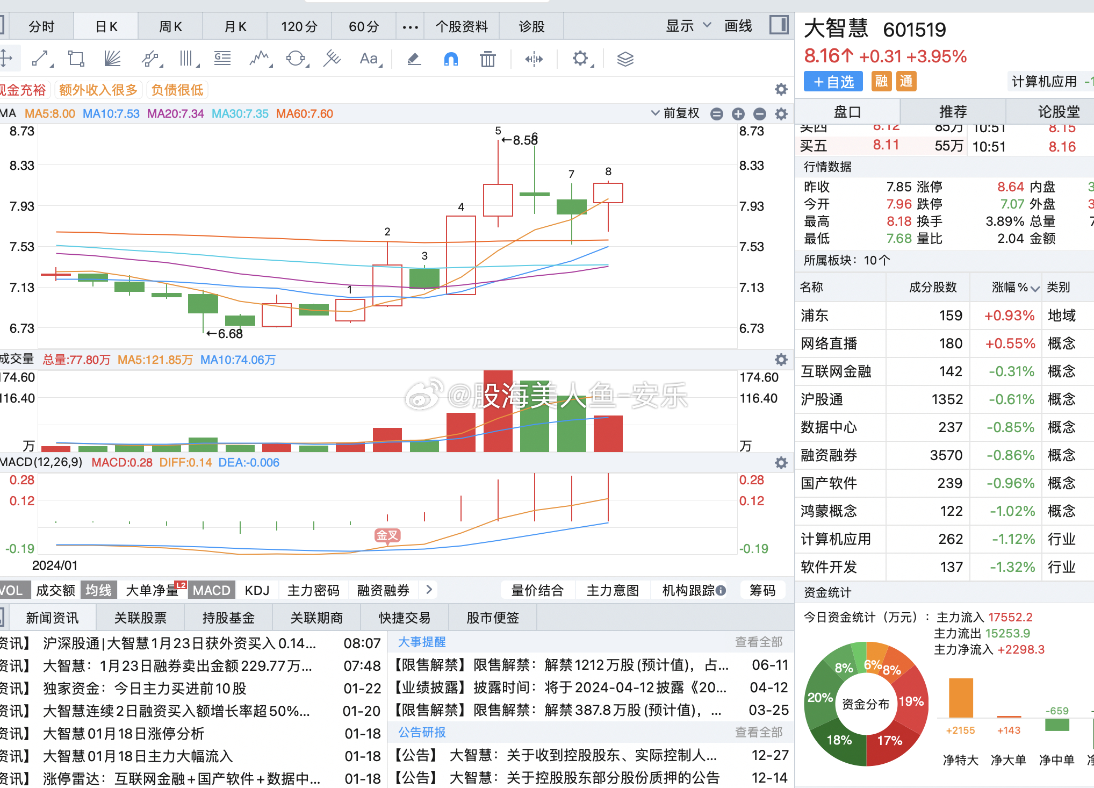
Task: Select the 主力意图 analysis button
Action: click(x=613, y=590)
